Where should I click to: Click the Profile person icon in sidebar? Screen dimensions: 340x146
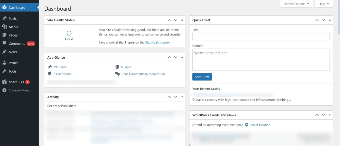point(4,63)
